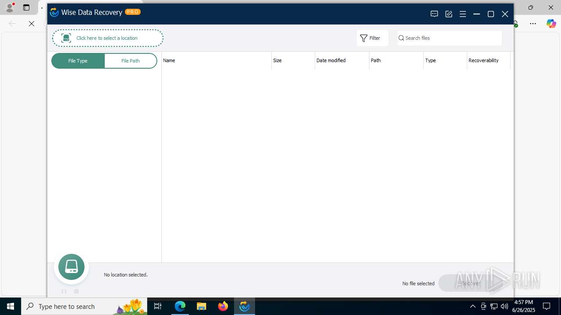Click the 'No file selected' text
Screen dimensions: 561x315
click(419, 283)
